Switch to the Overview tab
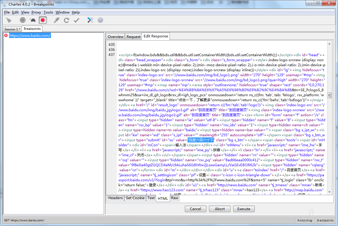Image resolution: width=338 pixels, height=226 pixels. pos(115,36)
